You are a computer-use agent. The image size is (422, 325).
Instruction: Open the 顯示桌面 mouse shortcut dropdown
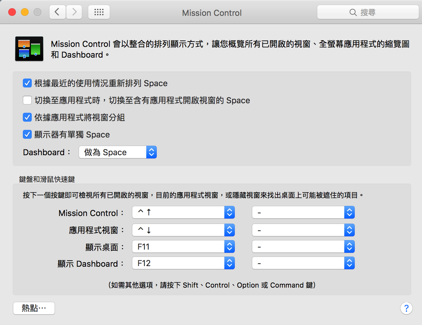pyautogui.click(x=303, y=247)
